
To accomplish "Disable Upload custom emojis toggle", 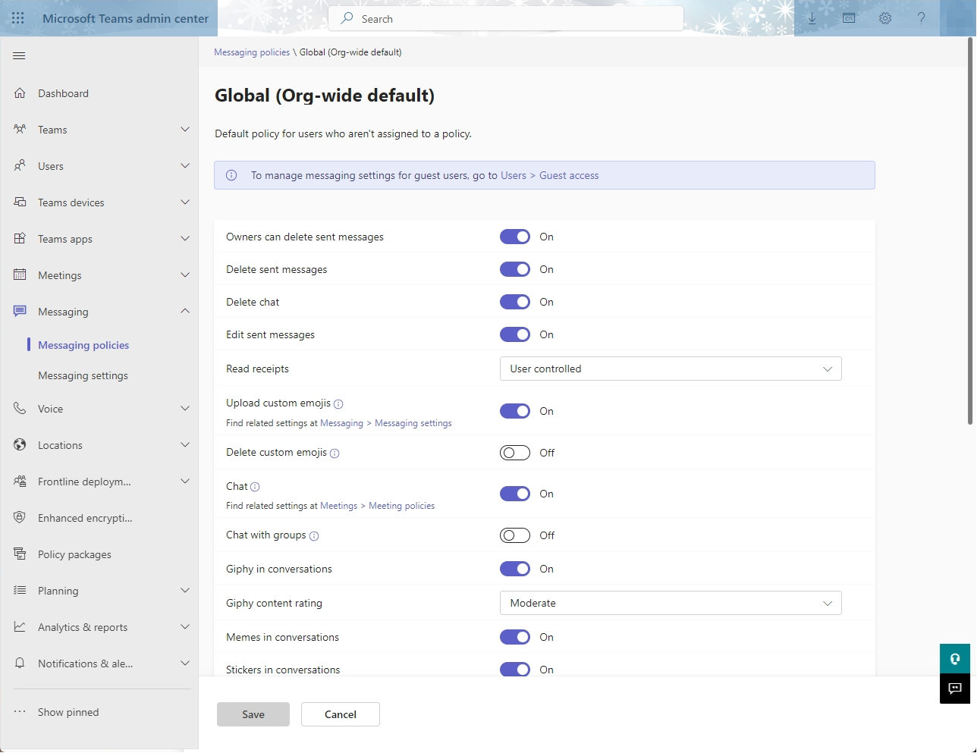I will [515, 411].
